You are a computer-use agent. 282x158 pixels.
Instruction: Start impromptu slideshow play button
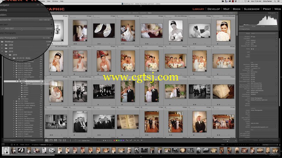(142, 140)
